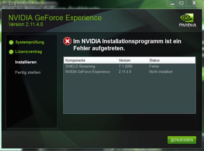Select the Lizenzvertrag step

28,51
